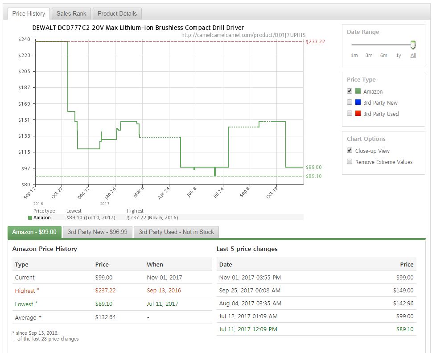Set date range to 1m
Image resolution: width=432 pixels, height=353 pixels.
click(x=354, y=55)
